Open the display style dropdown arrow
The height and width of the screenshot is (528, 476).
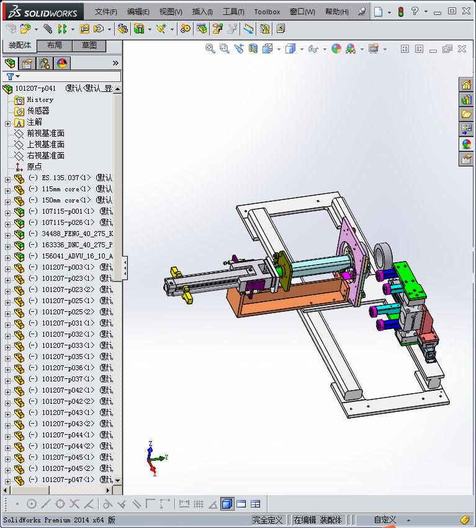coord(302,49)
